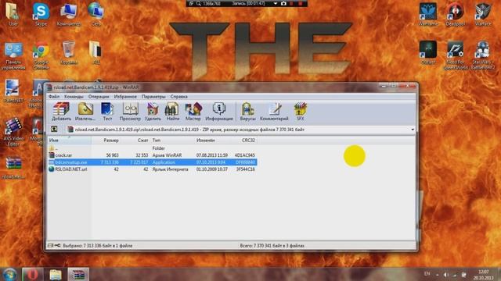Click the Opera taskbar icon
The width and height of the screenshot is (501, 281).
click(x=32, y=274)
